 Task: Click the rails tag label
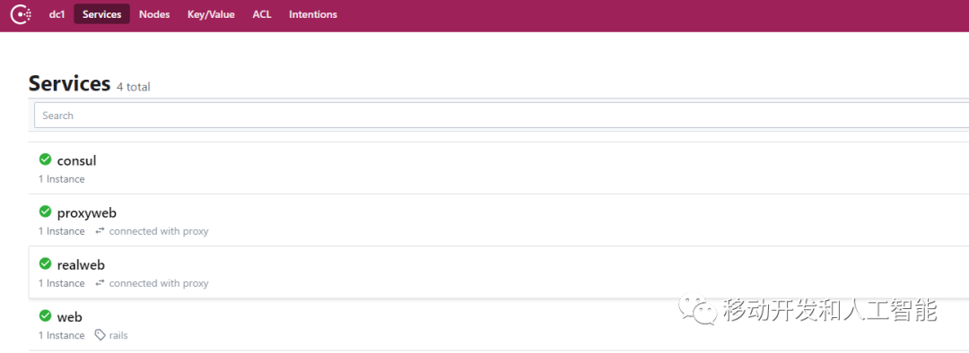(x=118, y=335)
